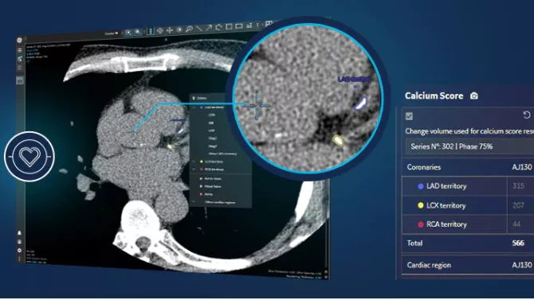Screen dimensions: 534x300
Task: Select the crosshair rotate tool in viewer toolbar
Action: [x=159, y=30]
